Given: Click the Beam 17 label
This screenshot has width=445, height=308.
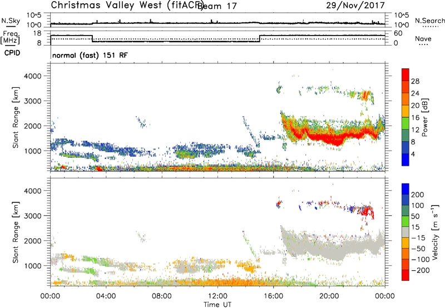Looking at the screenshot, I should tap(217, 6).
